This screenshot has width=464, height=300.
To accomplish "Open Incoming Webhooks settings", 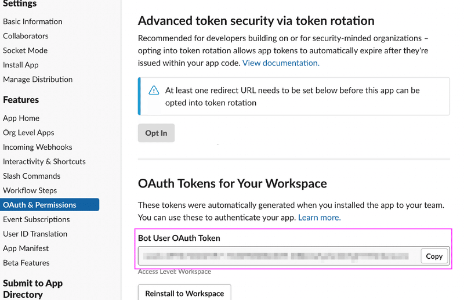I will (37, 147).
